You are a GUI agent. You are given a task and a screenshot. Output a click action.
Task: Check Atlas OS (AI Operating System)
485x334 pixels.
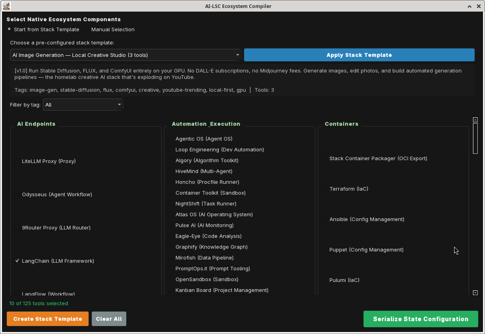(x=210, y=215)
